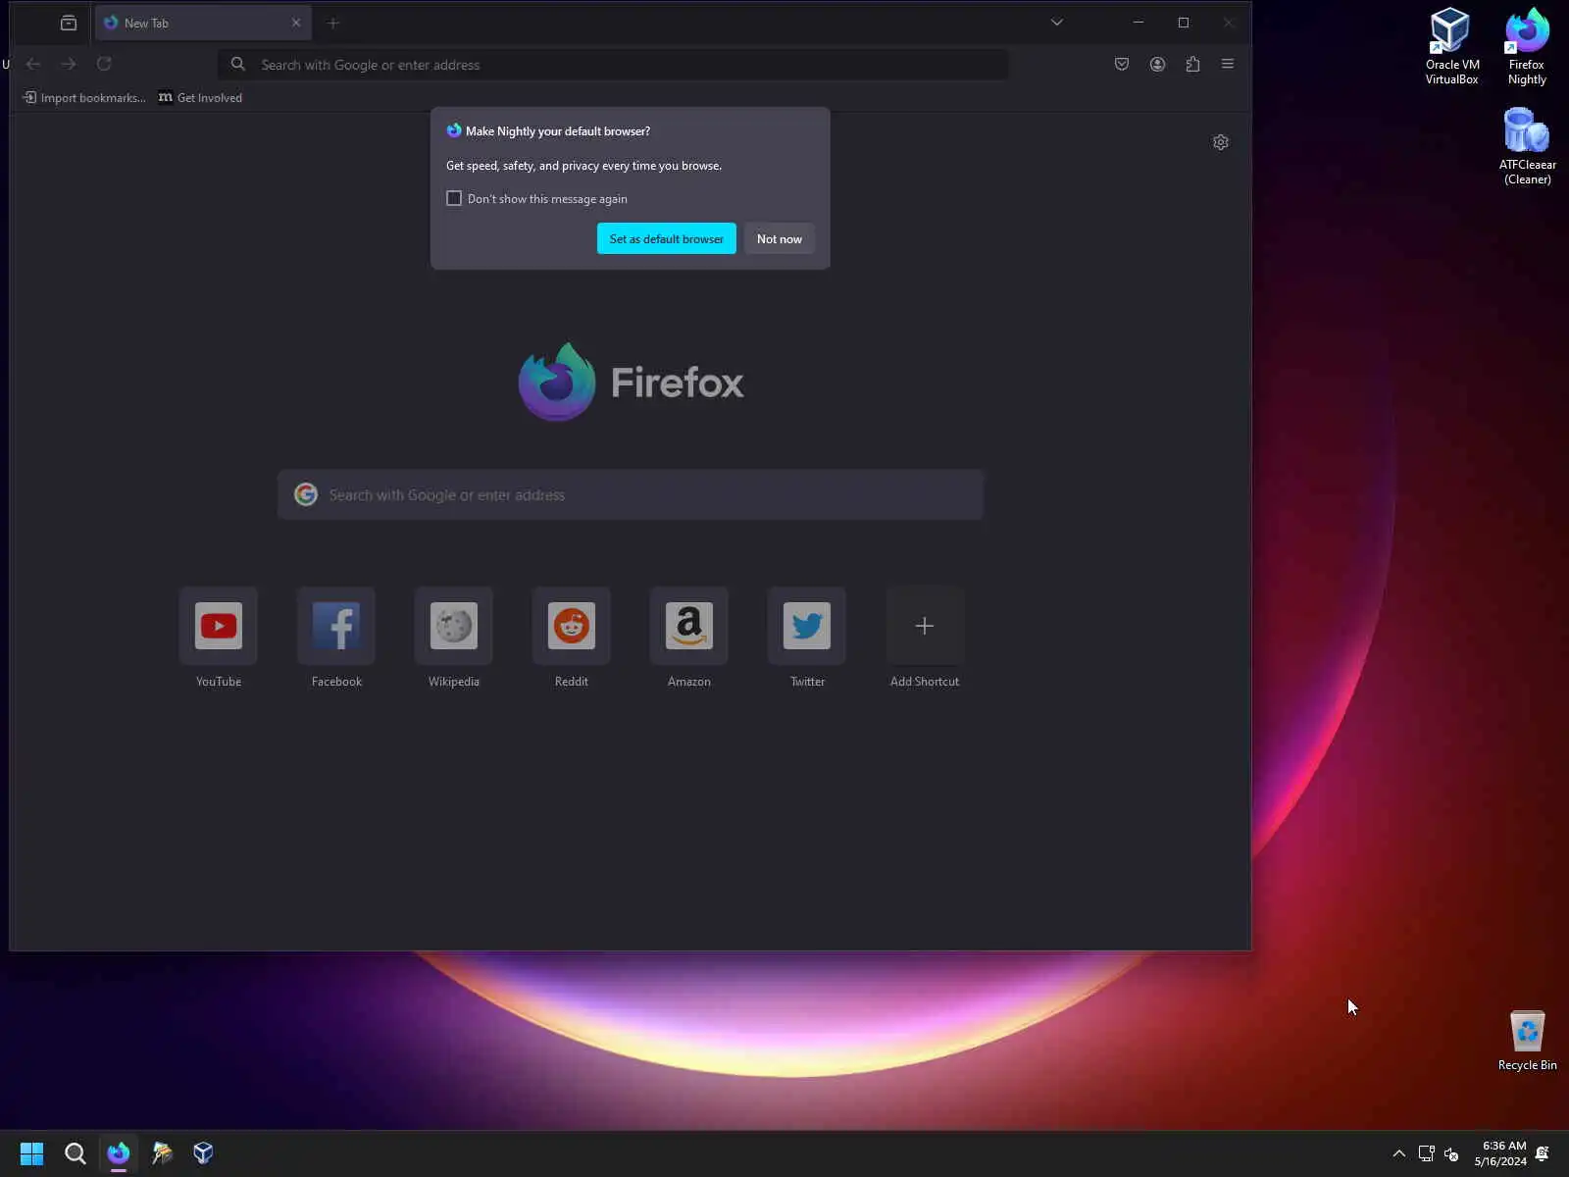Viewport: 1569px width, 1177px height.
Task: Open the clock showing 6:36 AM
Action: coord(1500,1153)
